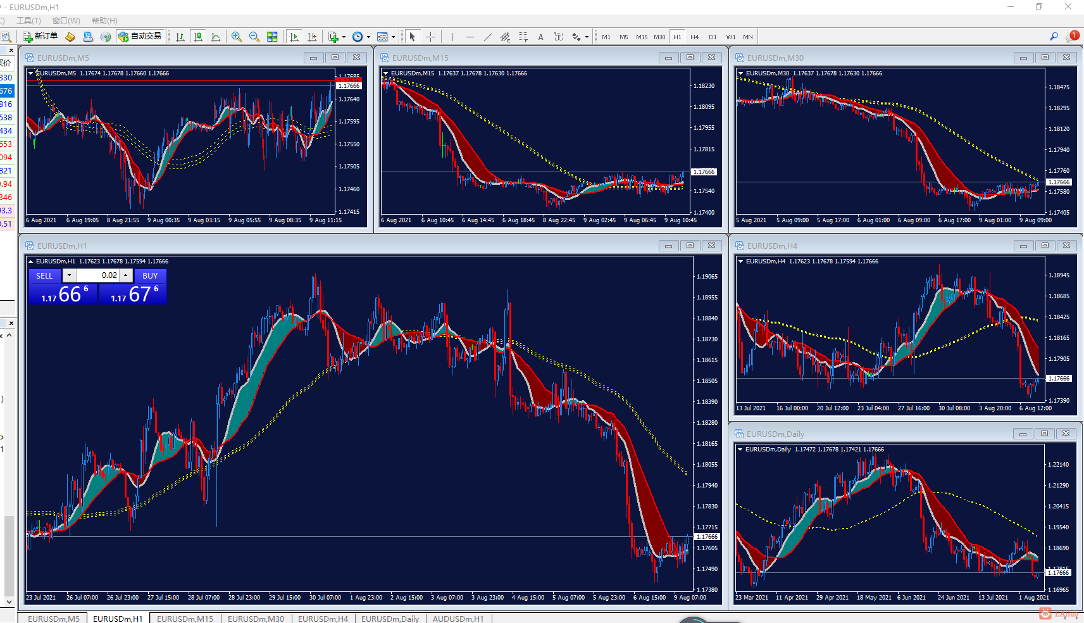The width and height of the screenshot is (1084, 623).
Task: Toggle chart shift from right edge
Action: click(312, 37)
